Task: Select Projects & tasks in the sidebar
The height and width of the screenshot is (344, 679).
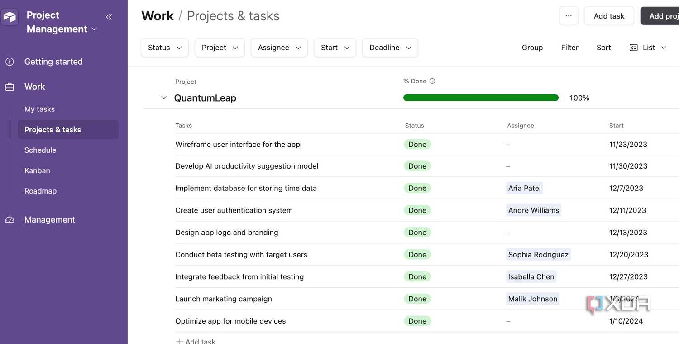Action: pyautogui.click(x=68, y=130)
